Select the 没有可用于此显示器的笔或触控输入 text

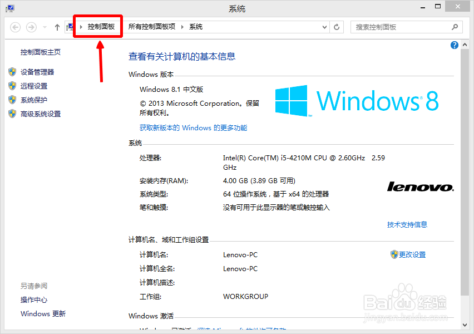[276, 208]
